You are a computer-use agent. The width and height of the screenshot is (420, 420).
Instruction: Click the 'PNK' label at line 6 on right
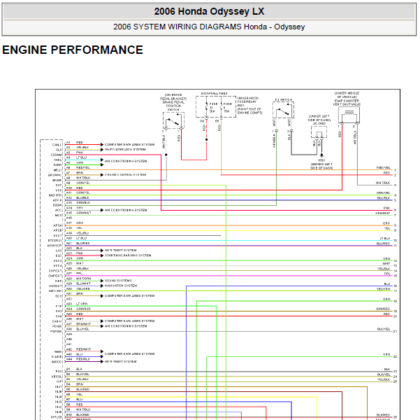coord(386,208)
